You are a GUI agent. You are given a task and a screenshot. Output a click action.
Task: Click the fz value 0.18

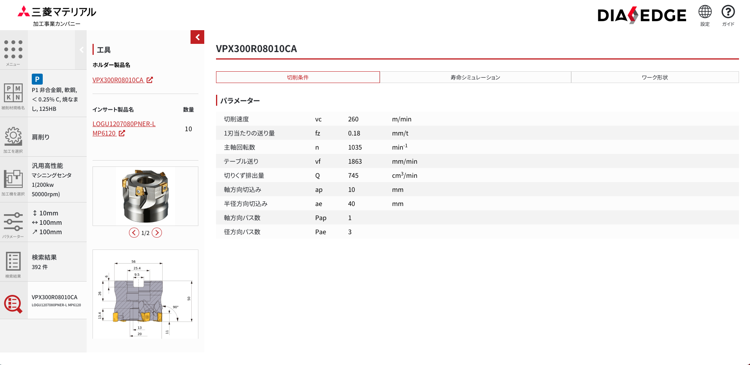coord(354,133)
